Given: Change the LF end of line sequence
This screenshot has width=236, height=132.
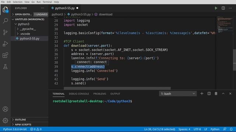Looking at the screenshot, I should pyautogui.click(x=206, y=129).
